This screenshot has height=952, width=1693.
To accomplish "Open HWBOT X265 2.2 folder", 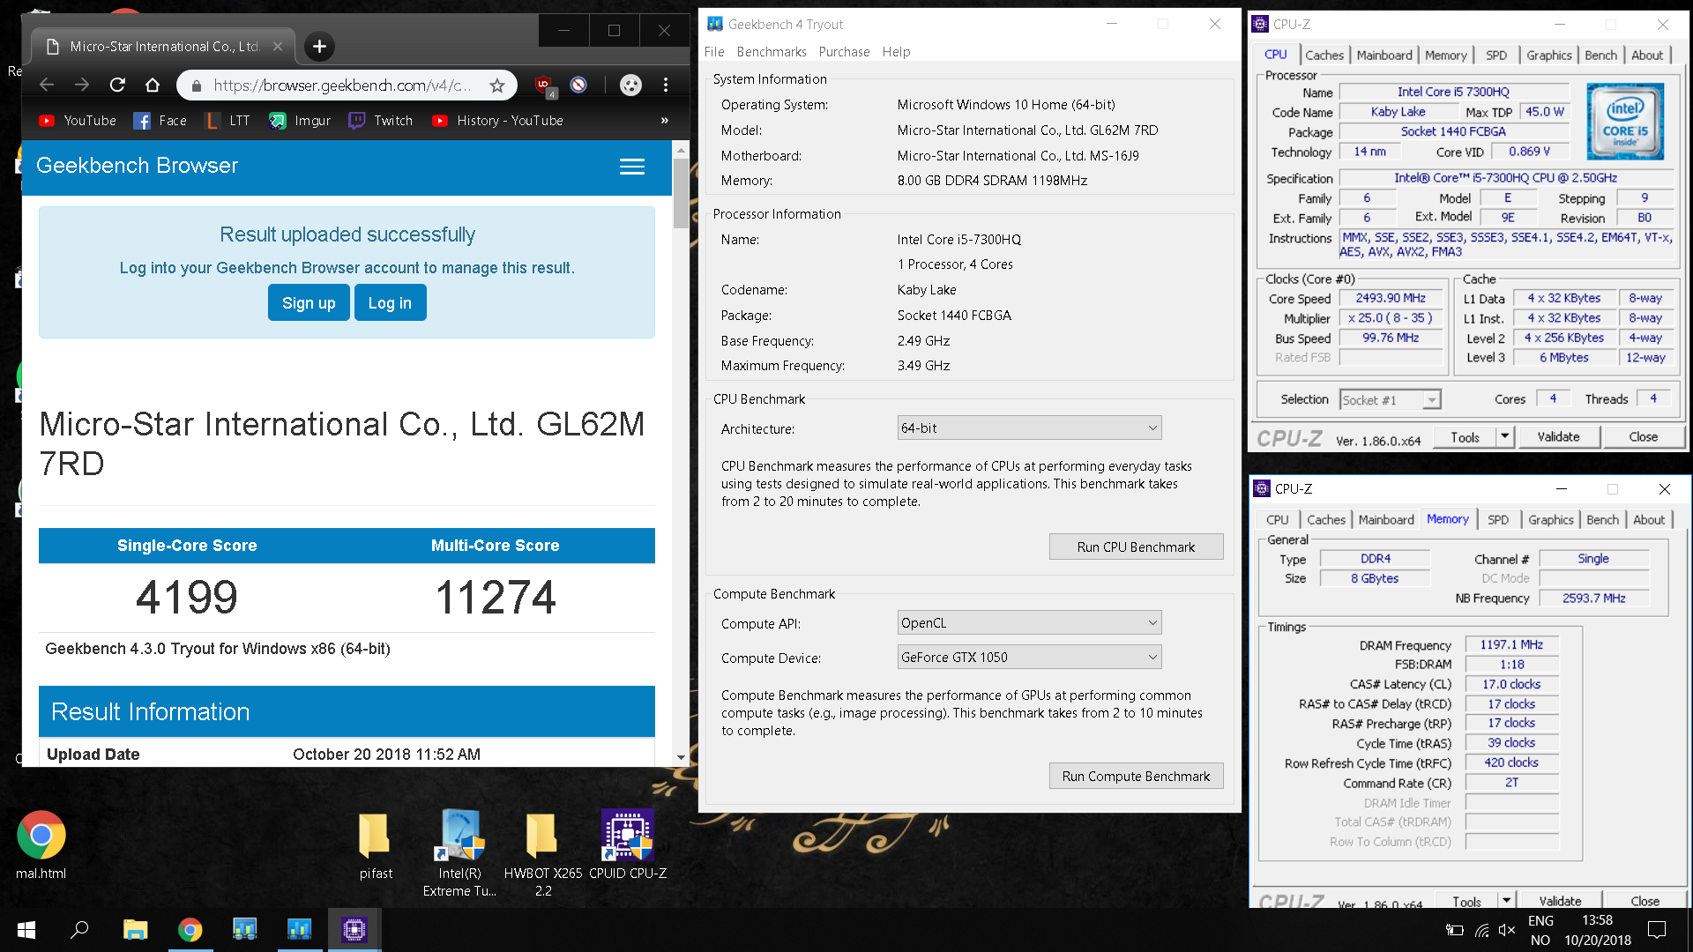I will point(543,852).
